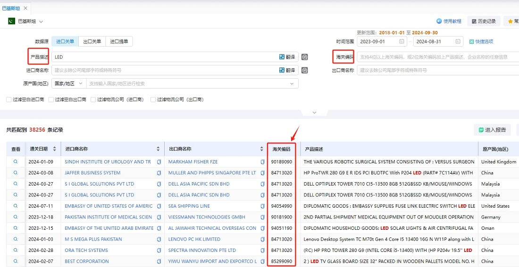
Task: View details of SINDH INSTITUTE row
Action: click(x=16, y=162)
